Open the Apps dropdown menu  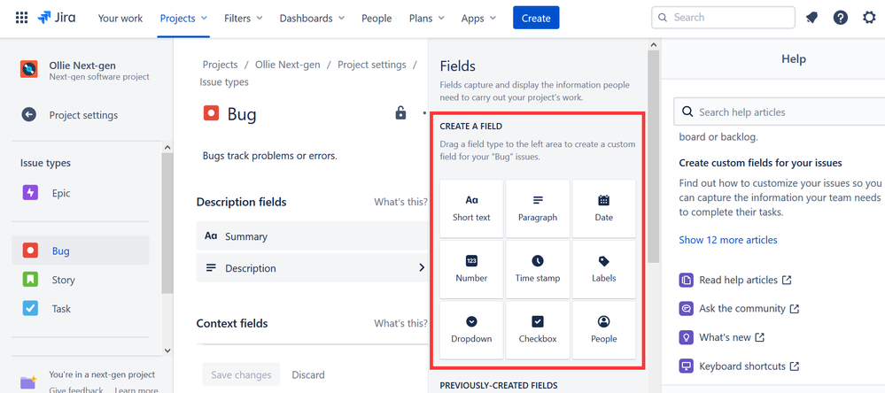[478, 18]
